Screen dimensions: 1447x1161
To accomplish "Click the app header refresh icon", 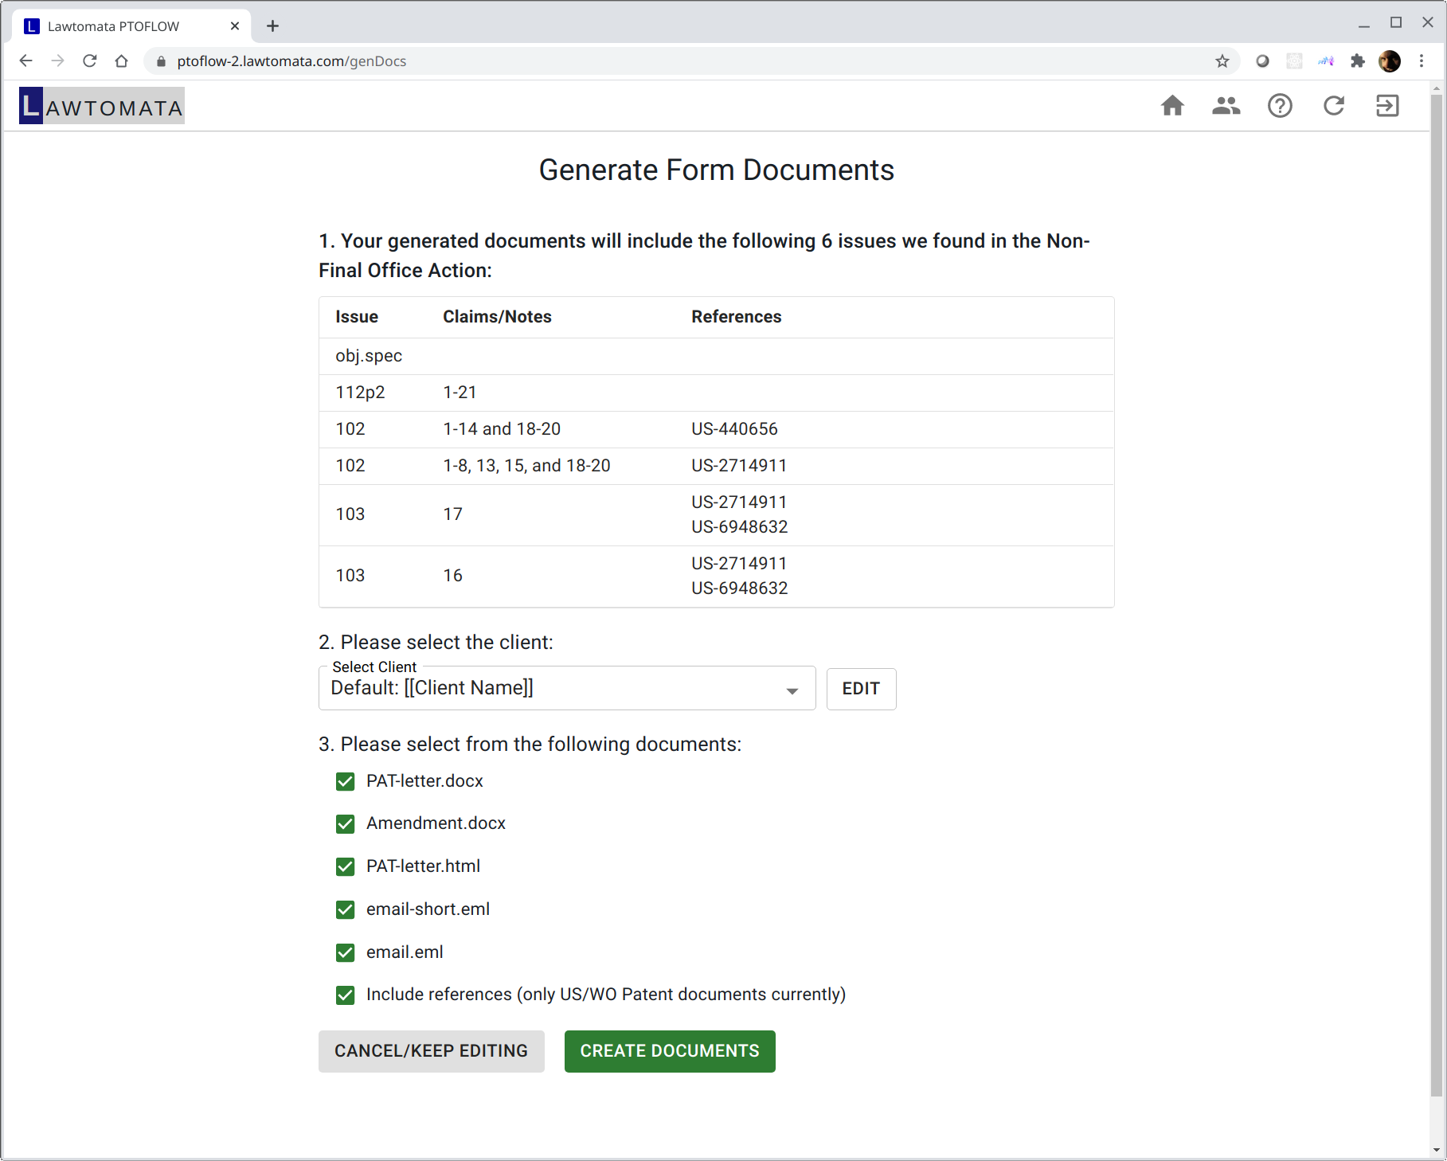I will (1334, 106).
